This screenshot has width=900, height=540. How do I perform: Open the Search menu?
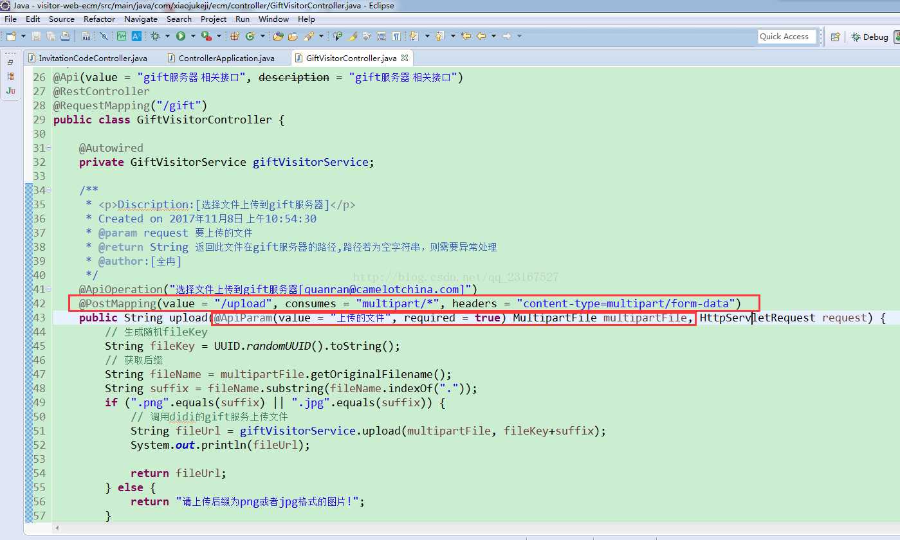point(179,19)
